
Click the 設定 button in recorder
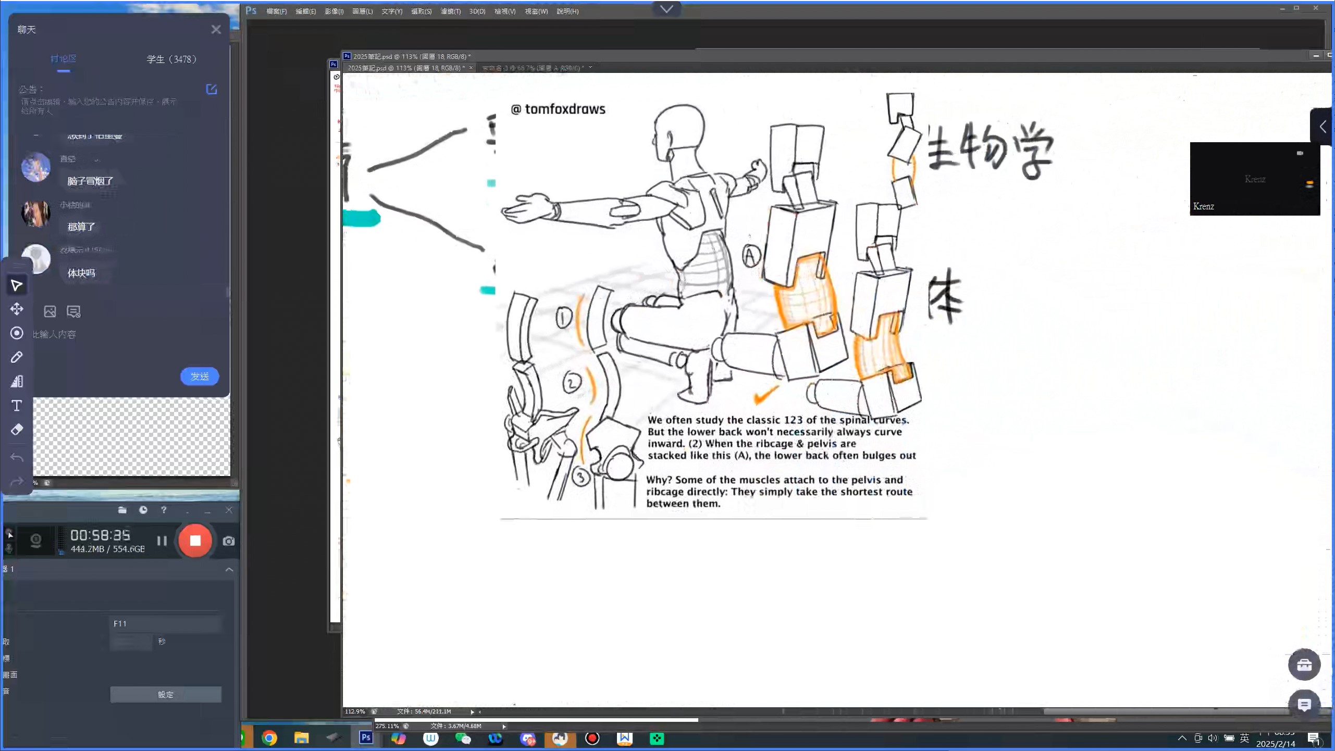[166, 695]
